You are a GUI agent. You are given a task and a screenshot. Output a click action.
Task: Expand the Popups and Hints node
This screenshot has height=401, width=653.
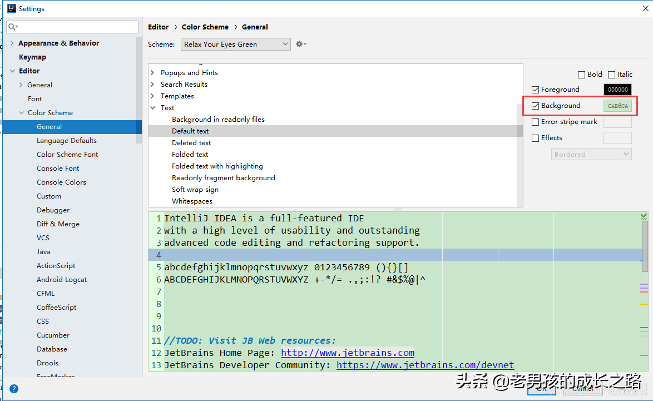(x=152, y=72)
